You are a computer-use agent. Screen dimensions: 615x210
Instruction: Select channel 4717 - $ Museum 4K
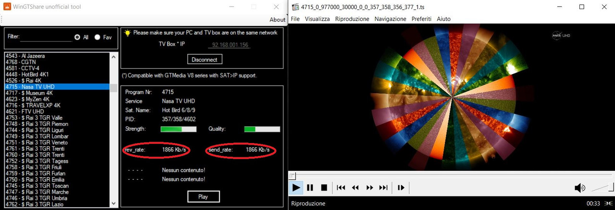pyautogui.click(x=57, y=93)
